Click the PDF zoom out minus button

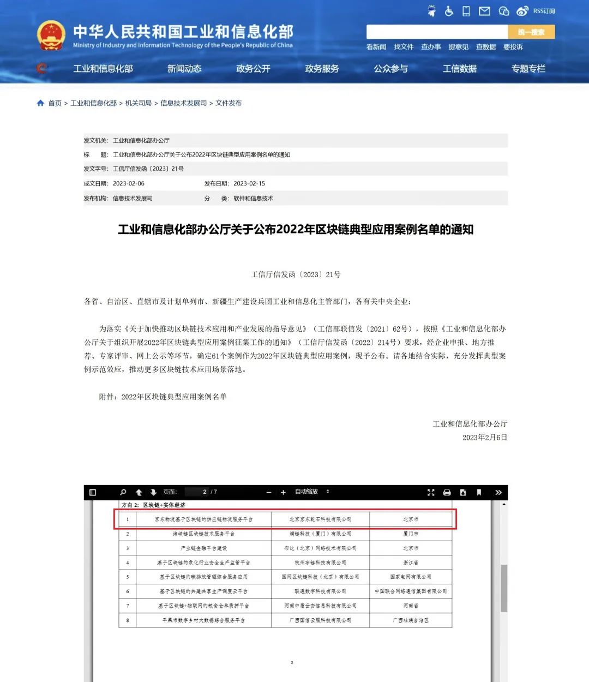[x=269, y=492]
